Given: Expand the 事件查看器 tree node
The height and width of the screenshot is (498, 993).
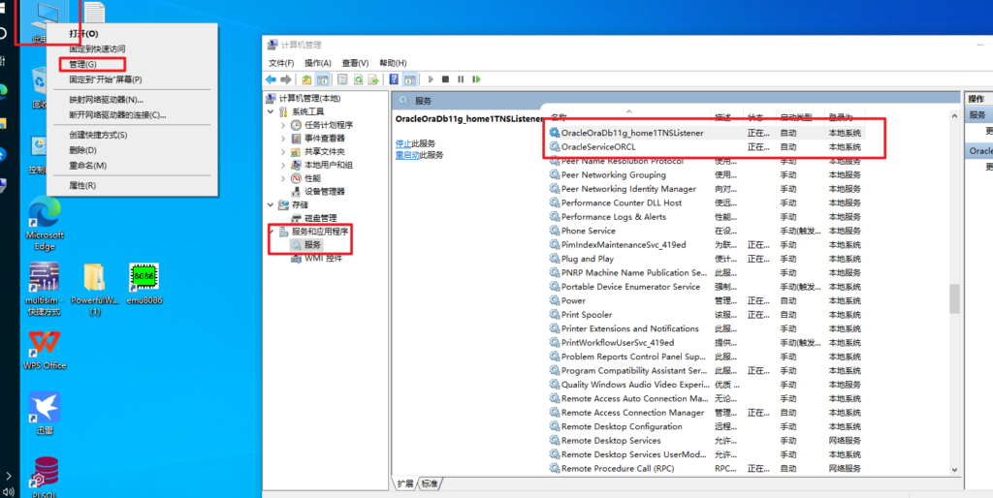Looking at the screenshot, I should [x=283, y=139].
